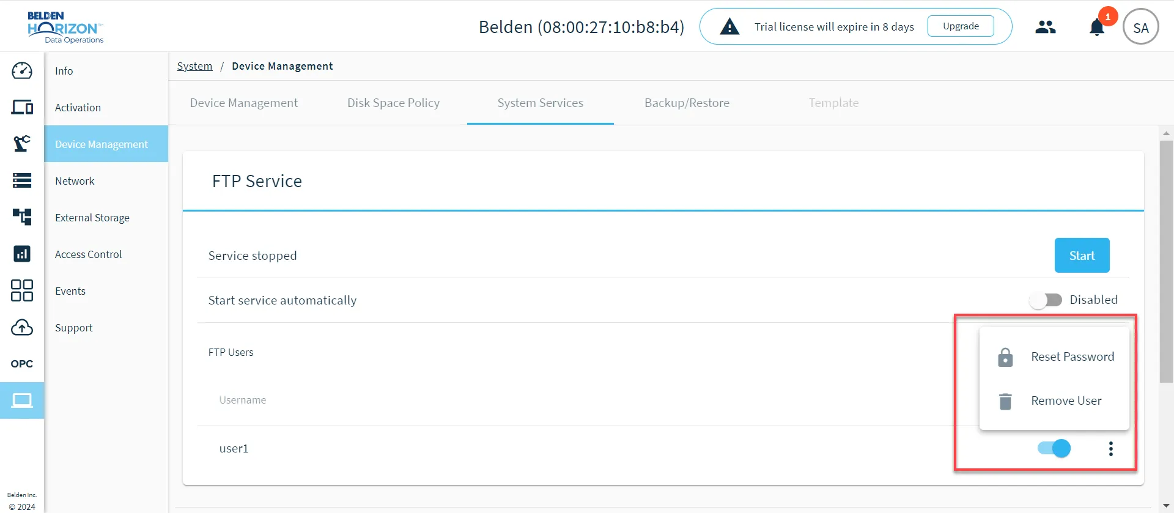This screenshot has width=1174, height=513.
Task: Click the stacked server rows sidebar icon
Action: tap(22, 180)
